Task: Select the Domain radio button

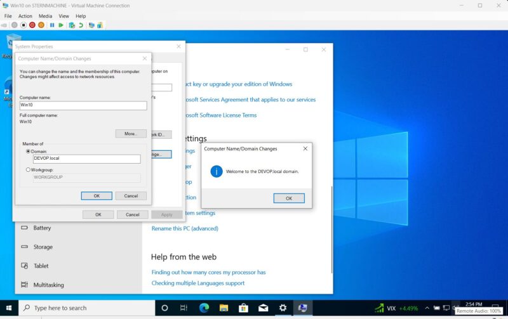Action: pos(28,151)
